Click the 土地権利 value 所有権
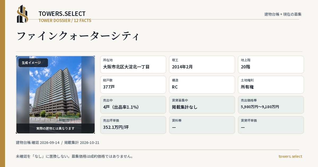The image size is (318, 167). tap(248, 87)
